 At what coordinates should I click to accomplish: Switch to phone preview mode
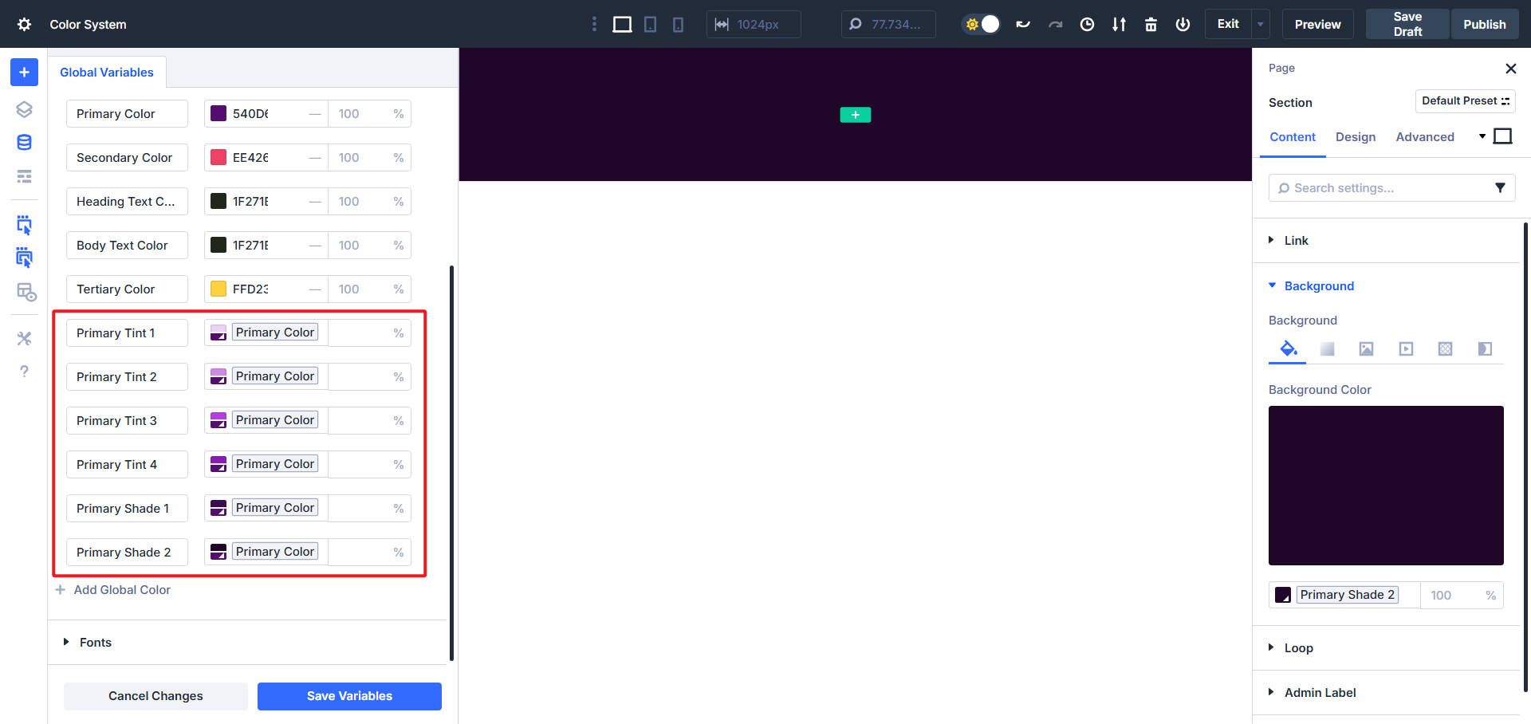pyautogui.click(x=677, y=24)
